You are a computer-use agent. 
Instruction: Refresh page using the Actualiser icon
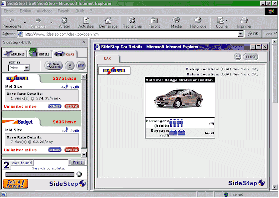(86, 20)
